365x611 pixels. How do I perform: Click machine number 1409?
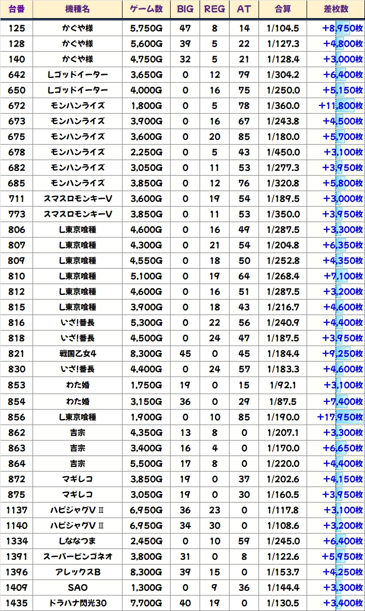pyautogui.click(x=17, y=588)
